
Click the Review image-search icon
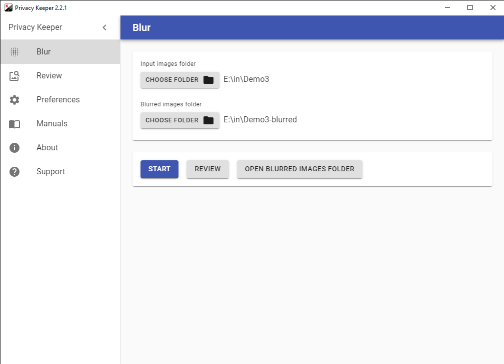click(14, 76)
